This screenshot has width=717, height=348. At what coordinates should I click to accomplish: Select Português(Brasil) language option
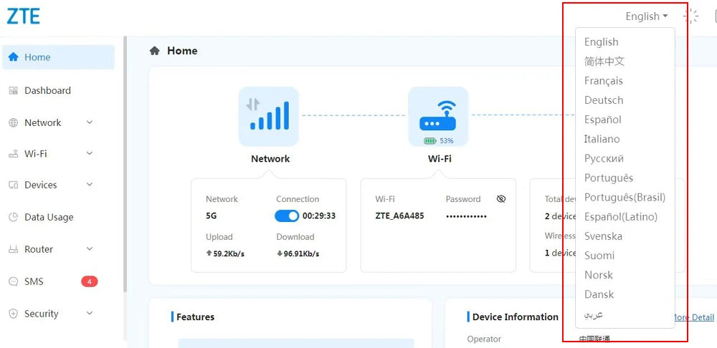pyautogui.click(x=625, y=197)
